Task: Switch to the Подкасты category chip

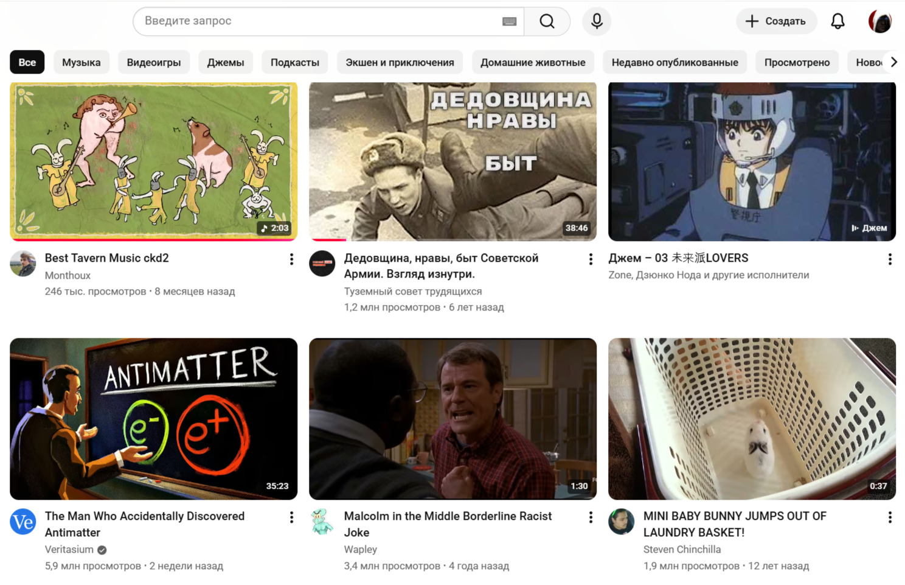Action: pos(294,62)
